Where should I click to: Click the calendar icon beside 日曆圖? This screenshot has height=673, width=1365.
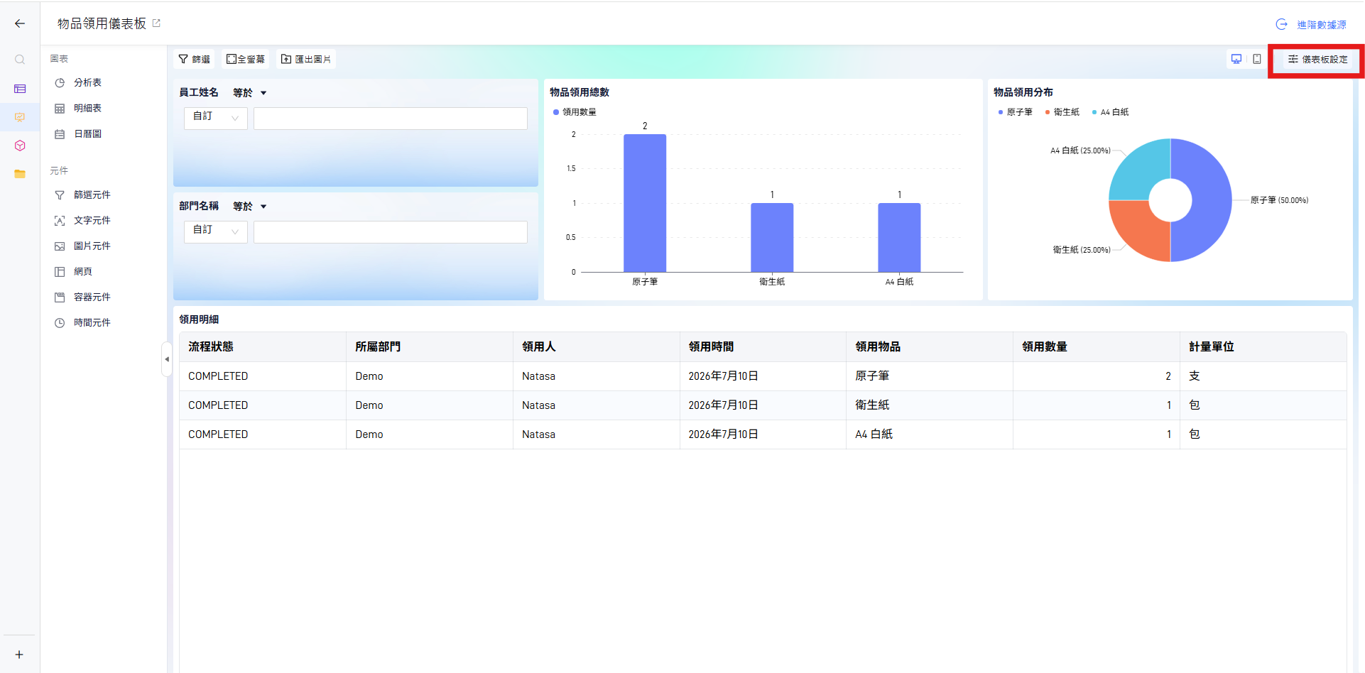click(x=60, y=133)
